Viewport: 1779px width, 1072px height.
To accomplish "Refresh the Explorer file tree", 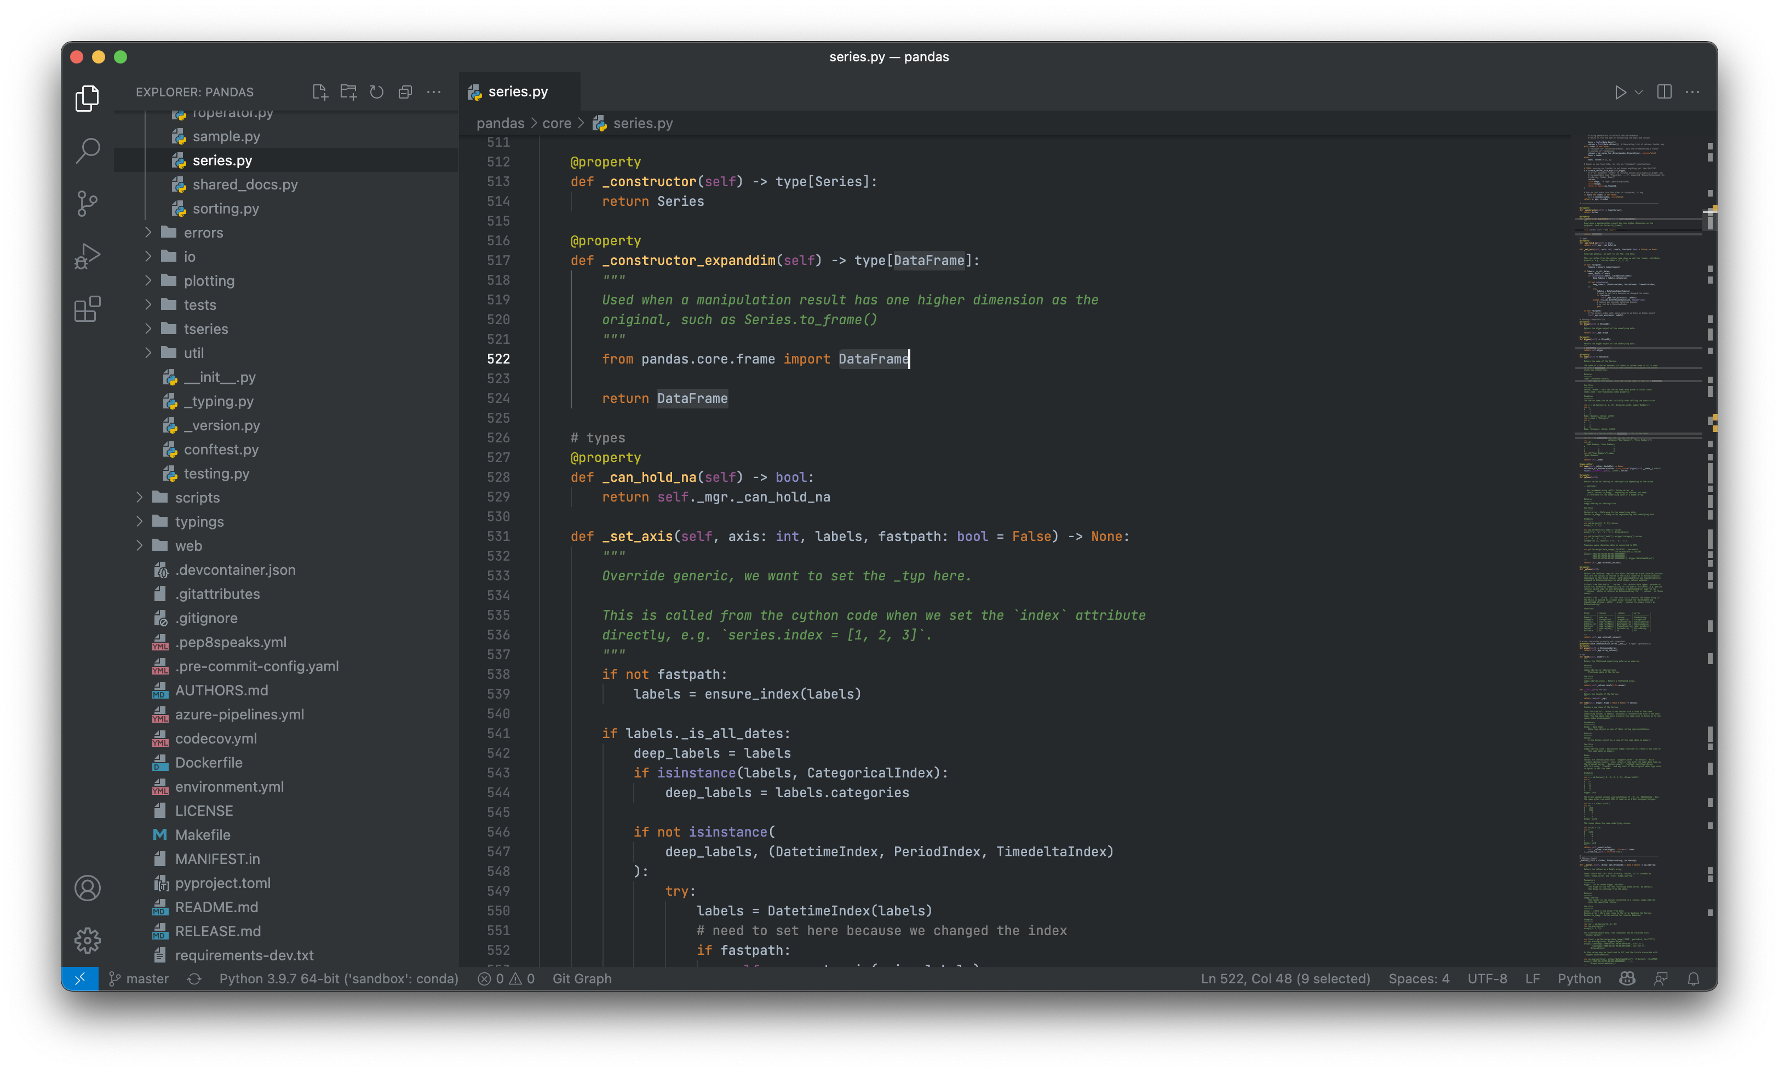I will pos(376,91).
